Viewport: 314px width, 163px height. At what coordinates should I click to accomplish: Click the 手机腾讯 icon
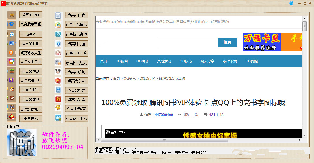coord(58,25)
